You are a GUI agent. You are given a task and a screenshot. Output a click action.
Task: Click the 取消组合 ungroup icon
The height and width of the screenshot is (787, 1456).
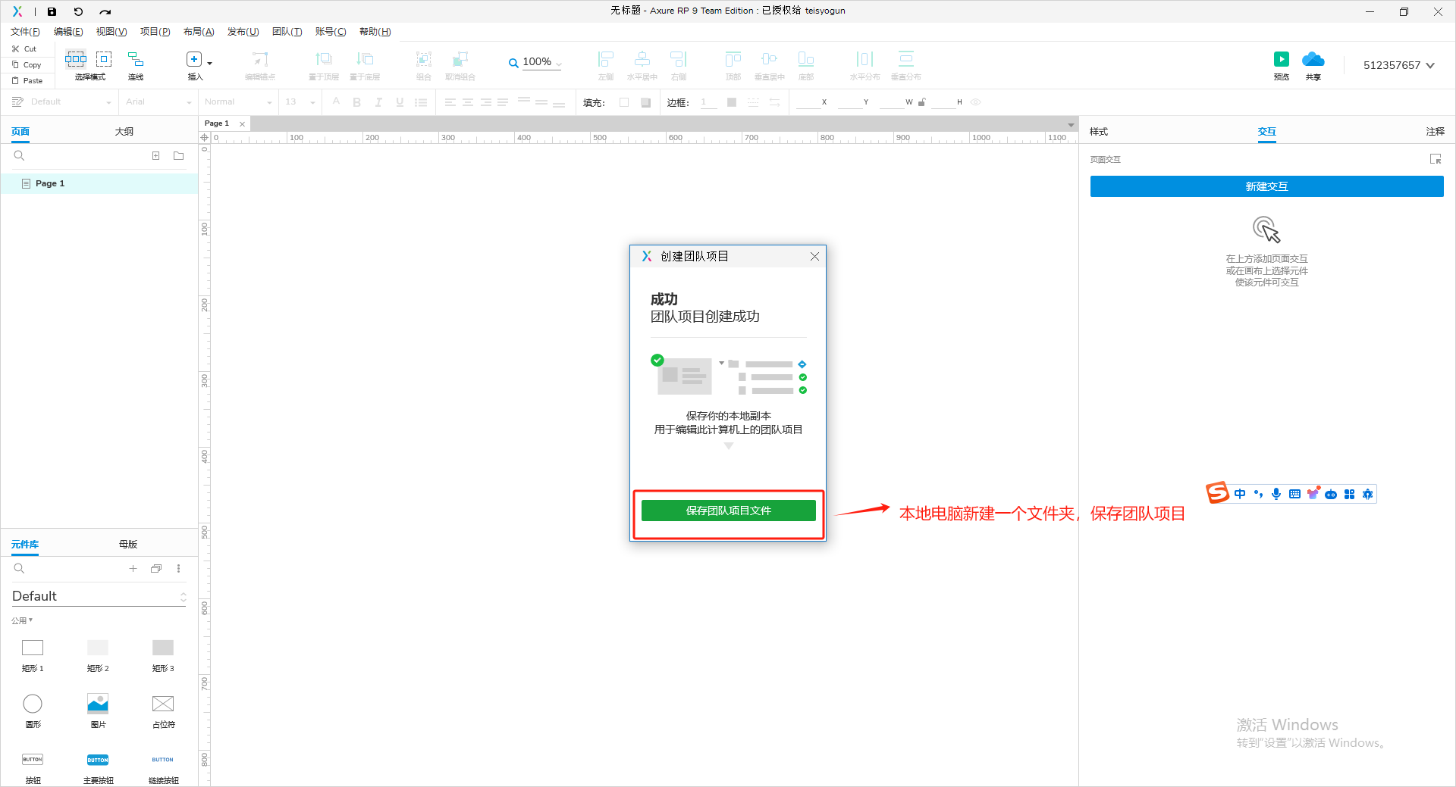[x=459, y=64]
